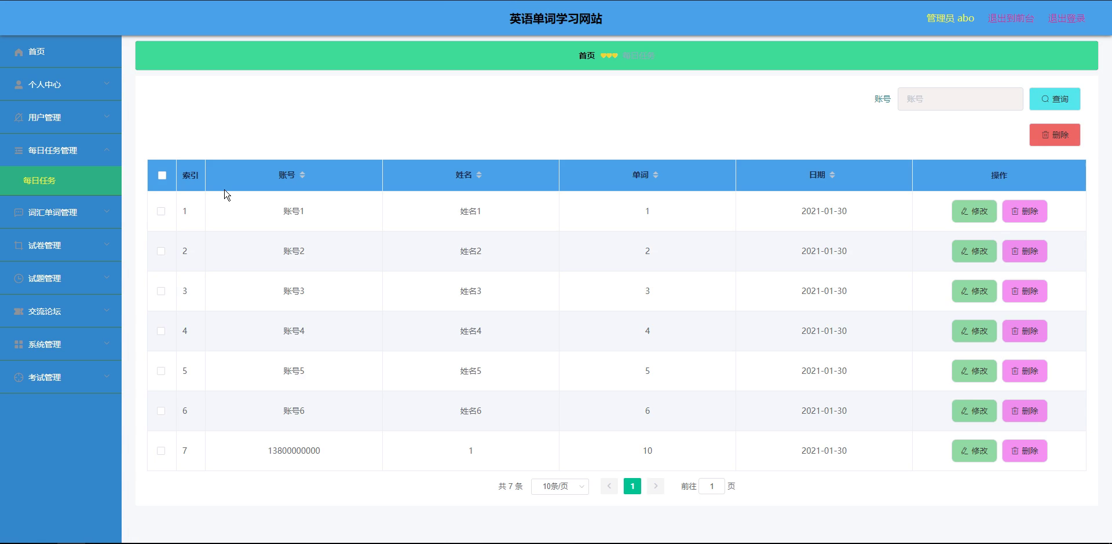Viewport: 1112px width, 544px height.
Task: Open 首页 in the sidebar menu
Action: [x=61, y=52]
